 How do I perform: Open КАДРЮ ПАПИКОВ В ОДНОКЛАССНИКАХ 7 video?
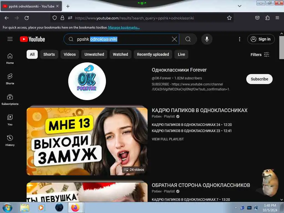tap(191, 200)
